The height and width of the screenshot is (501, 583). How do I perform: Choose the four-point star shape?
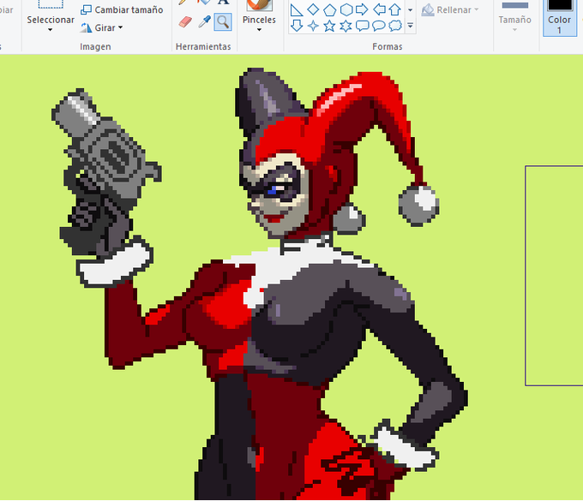click(313, 26)
